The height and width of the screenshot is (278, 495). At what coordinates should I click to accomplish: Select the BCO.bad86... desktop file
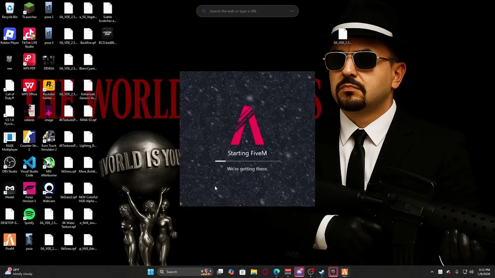click(108, 36)
